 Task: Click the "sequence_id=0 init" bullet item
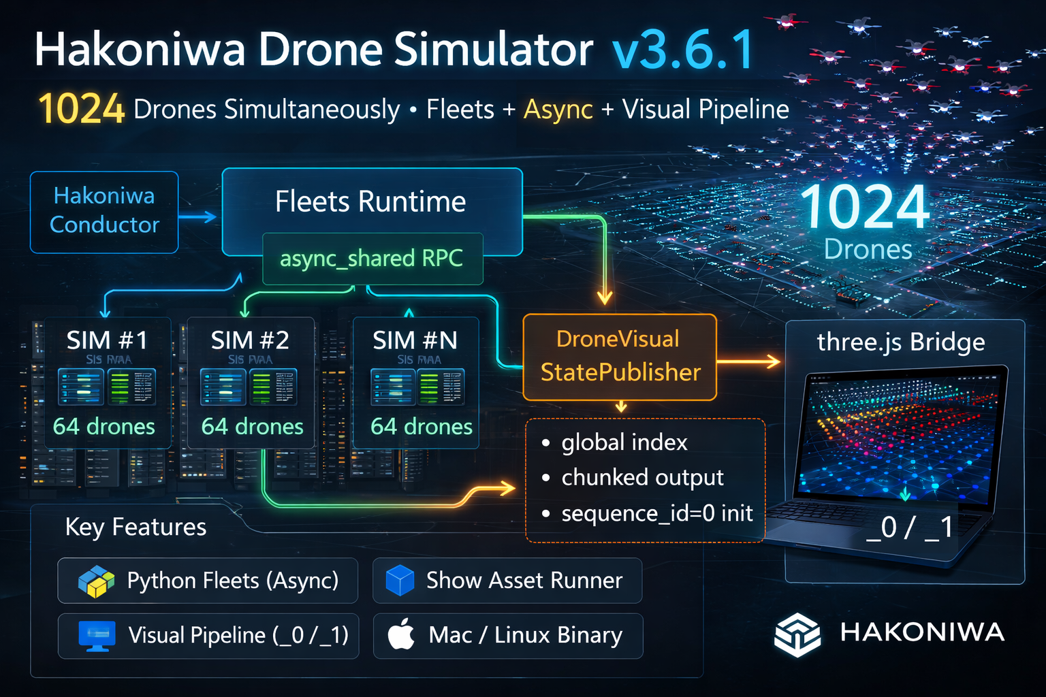click(x=656, y=513)
